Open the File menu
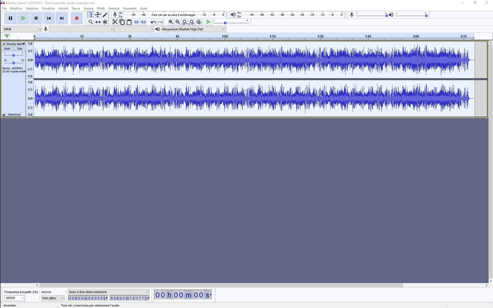This screenshot has width=493, height=308. pyautogui.click(x=4, y=8)
